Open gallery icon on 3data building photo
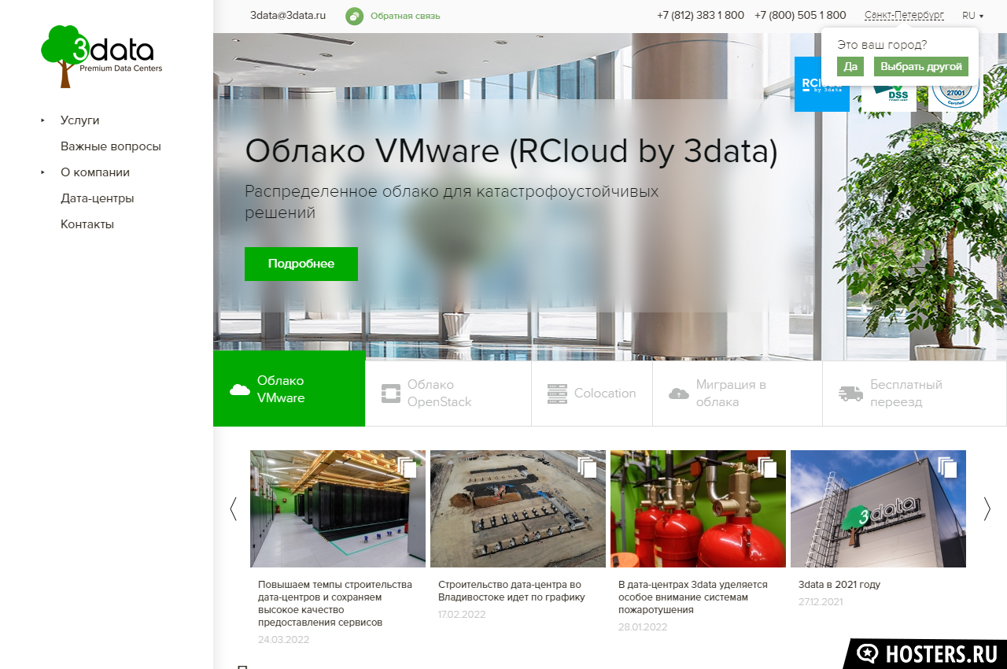This screenshot has height=669, width=1007. [x=947, y=468]
